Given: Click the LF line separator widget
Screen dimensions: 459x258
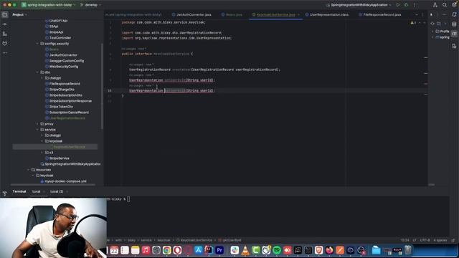Looking at the screenshot, I should tap(415, 241).
